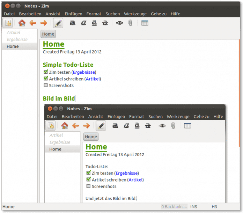Insert a link using top toolbar link icon
The image size is (243, 213).
119,23
